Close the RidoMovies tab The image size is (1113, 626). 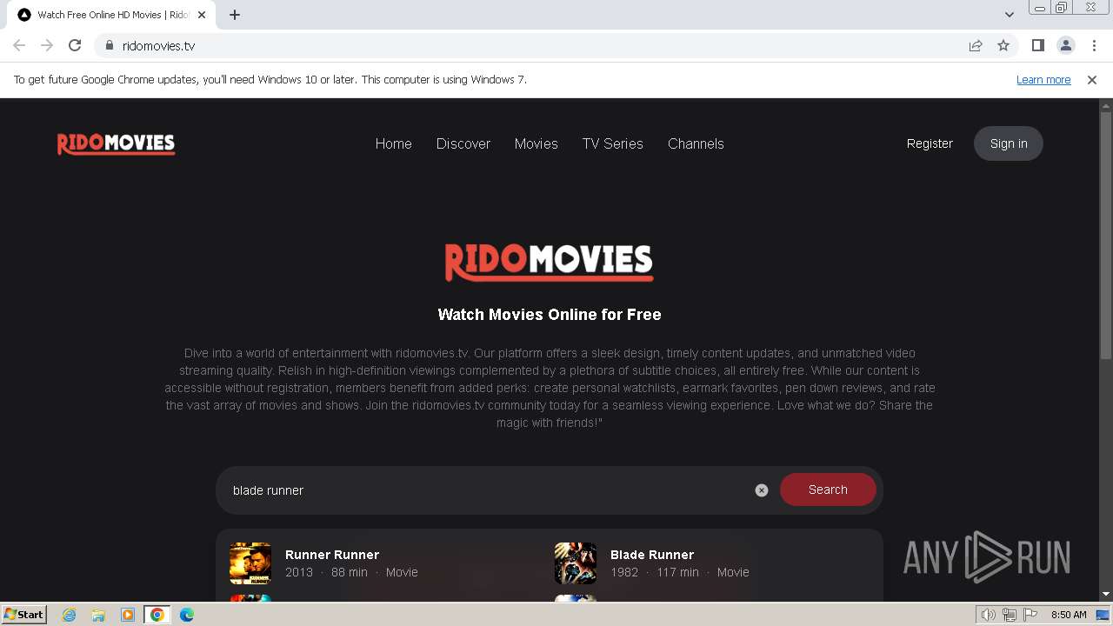[x=202, y=15]
